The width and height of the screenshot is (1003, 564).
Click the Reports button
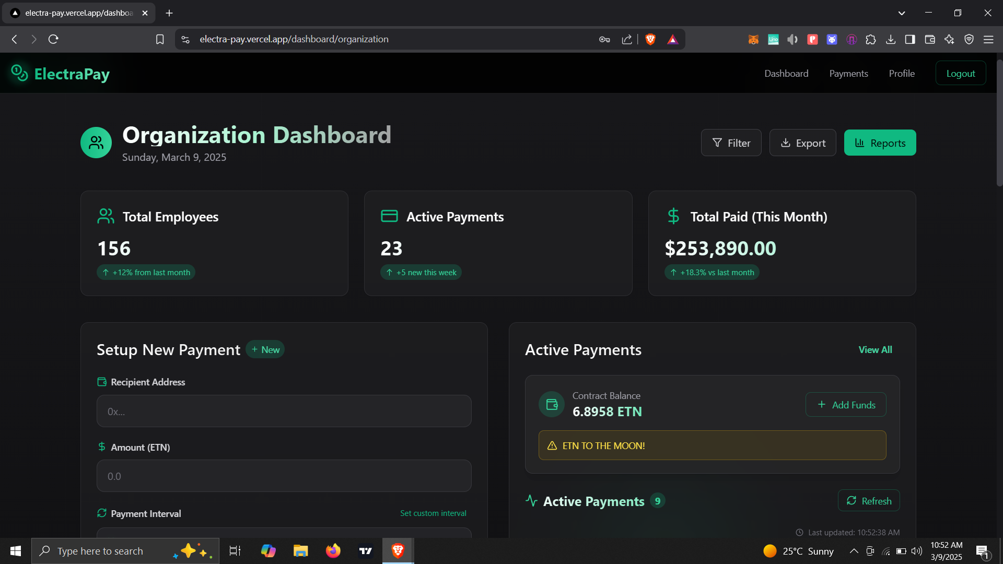880,143
